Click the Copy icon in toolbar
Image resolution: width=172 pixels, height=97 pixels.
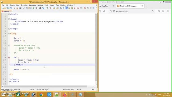pos(27,8)
